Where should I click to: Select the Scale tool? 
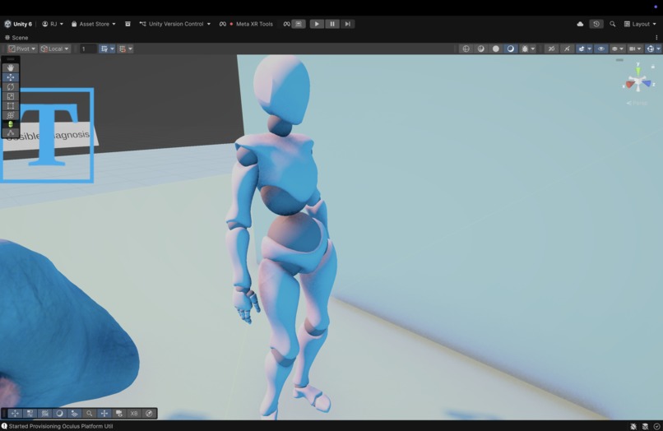(11, 96)
